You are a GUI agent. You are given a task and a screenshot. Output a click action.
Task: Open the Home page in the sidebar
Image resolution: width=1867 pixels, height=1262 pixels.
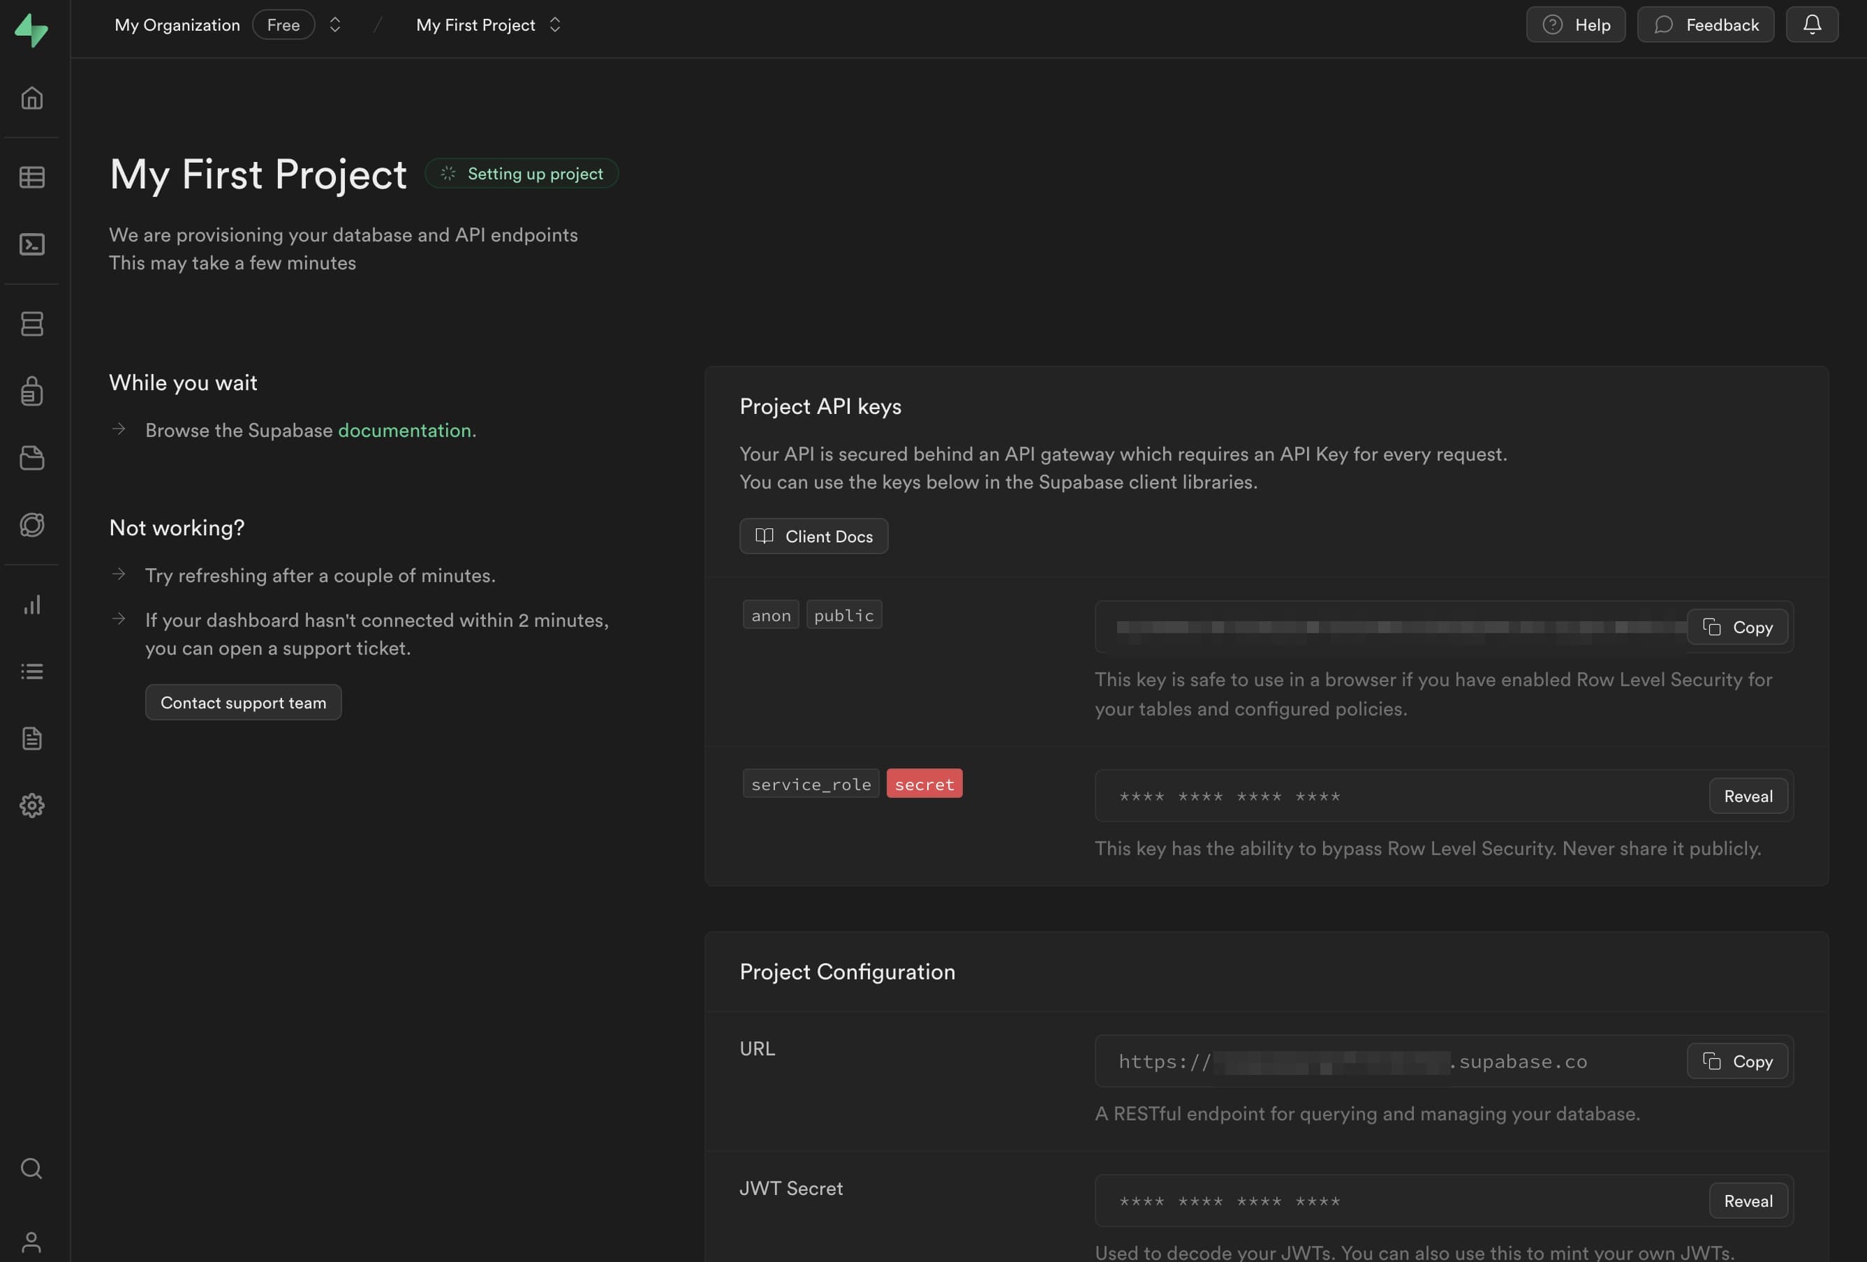(x=31, y=98)
